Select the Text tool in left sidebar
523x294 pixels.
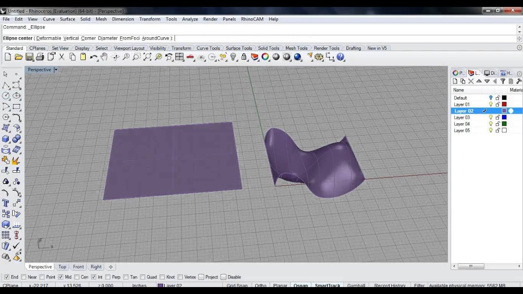pyautogui.click(x=6, y=203)
